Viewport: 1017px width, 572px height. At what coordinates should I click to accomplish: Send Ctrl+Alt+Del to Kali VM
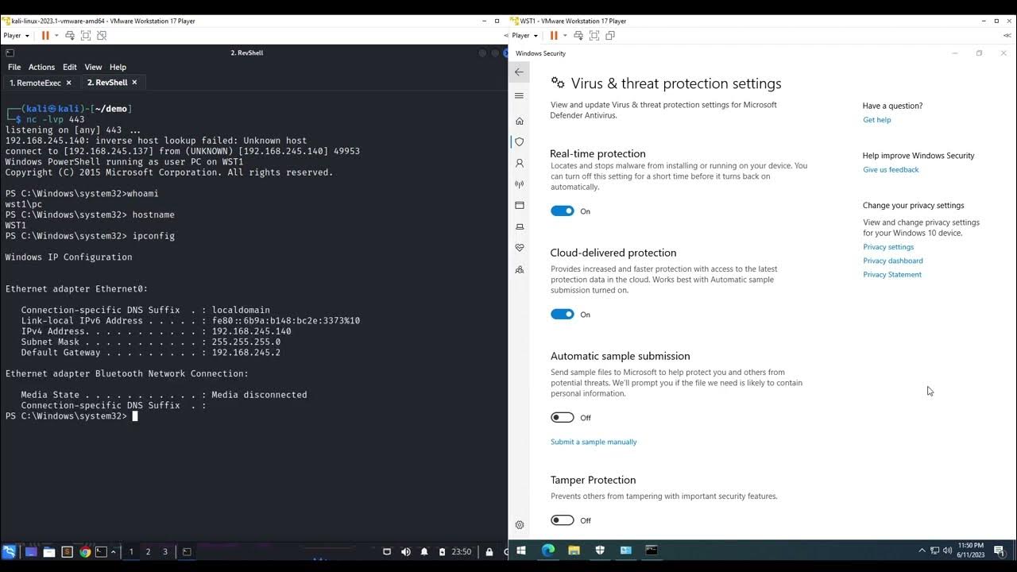point(70,35)
